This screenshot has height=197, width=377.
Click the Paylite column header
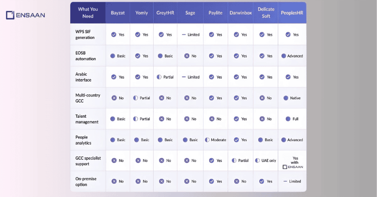click(x=215, y=13)
